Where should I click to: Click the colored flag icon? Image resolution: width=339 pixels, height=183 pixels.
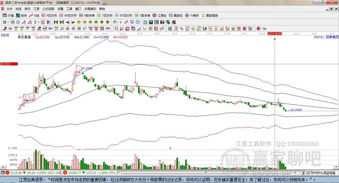49,22
